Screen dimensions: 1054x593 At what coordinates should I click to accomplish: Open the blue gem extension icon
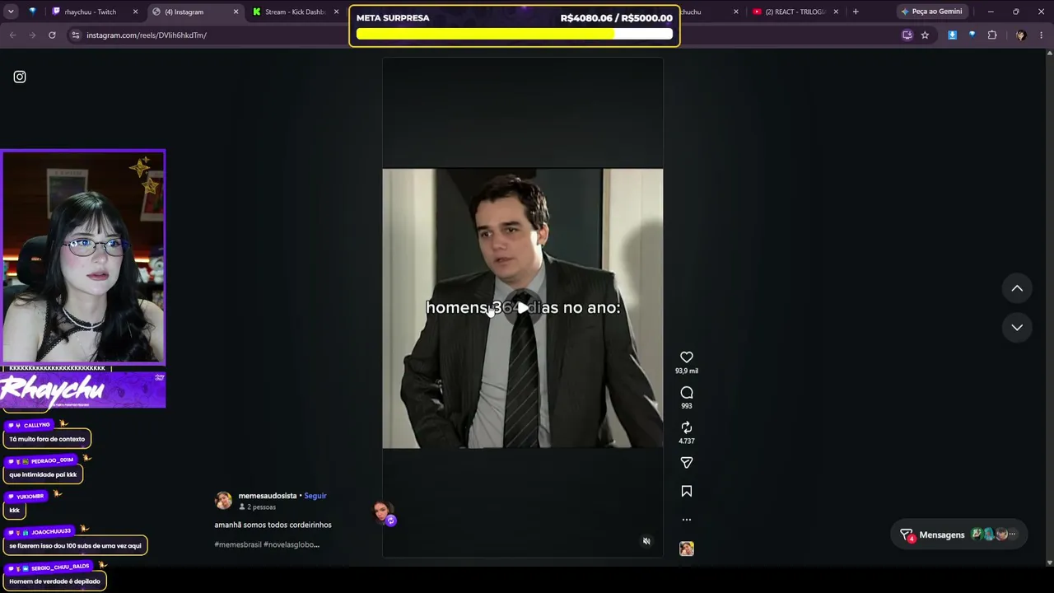(972, 35)
